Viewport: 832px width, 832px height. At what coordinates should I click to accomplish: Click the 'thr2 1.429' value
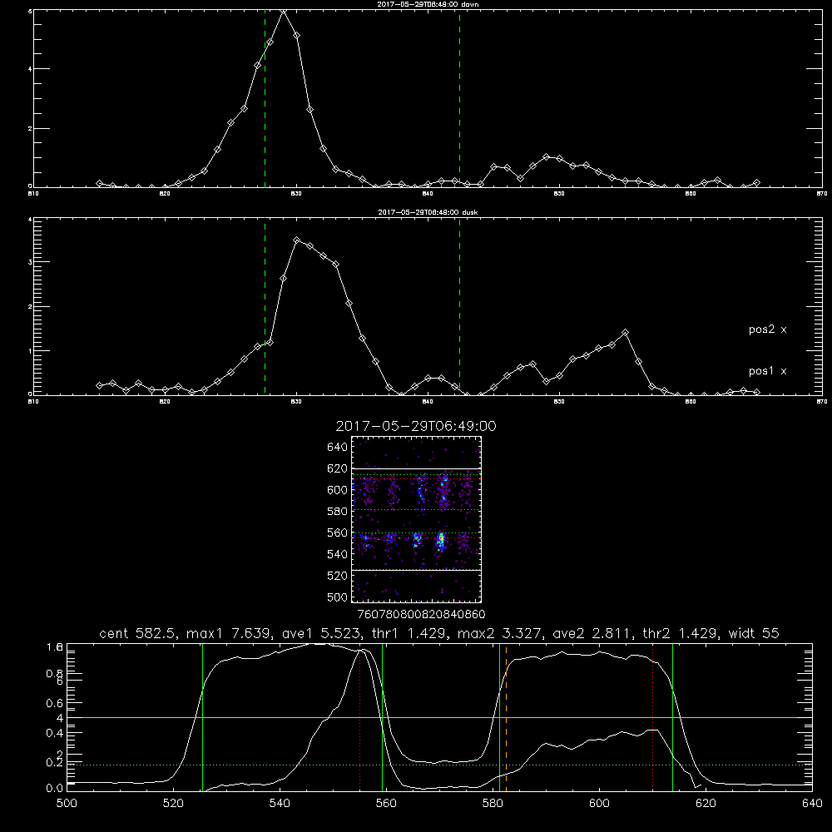coord(681,633)
